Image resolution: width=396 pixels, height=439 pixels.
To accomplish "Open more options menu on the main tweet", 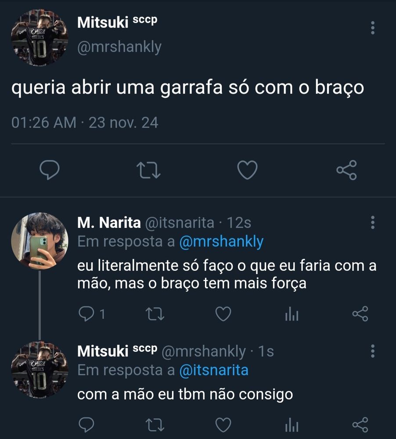I will pyautogui.click(x=372, y=28).
